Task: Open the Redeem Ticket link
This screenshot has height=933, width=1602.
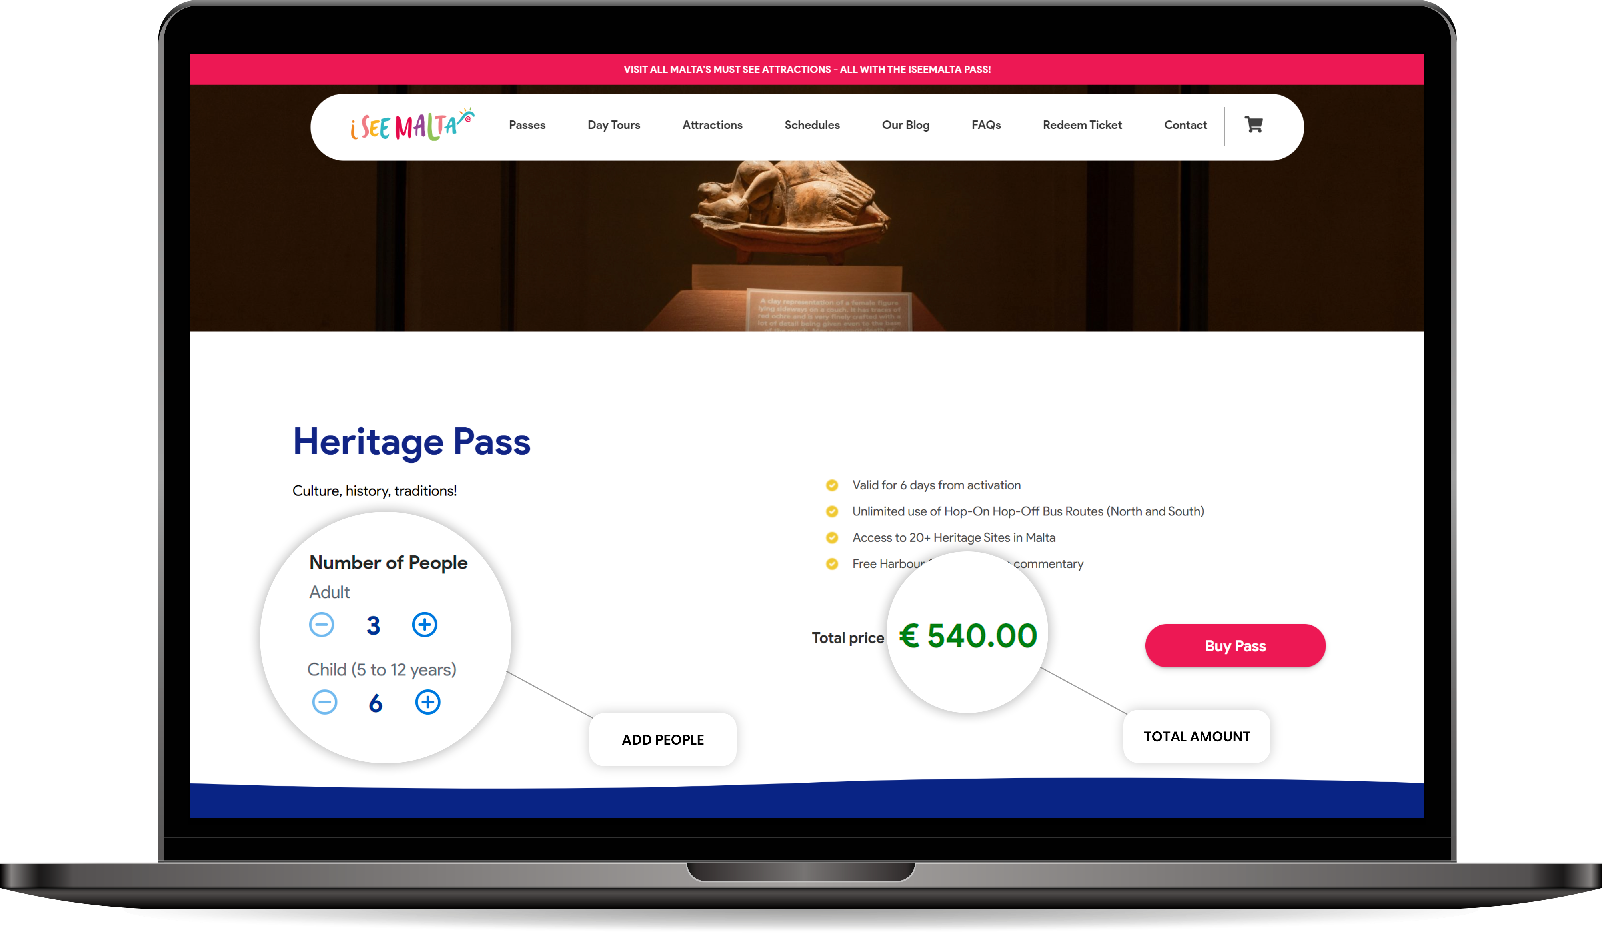Action: click(1082, 125)
